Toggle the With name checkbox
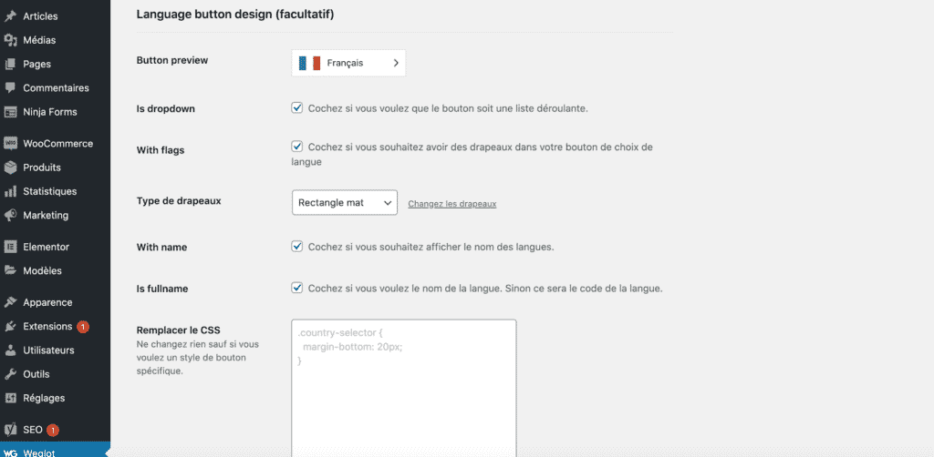This screenshot has height=457, width=934. [297, 246]
